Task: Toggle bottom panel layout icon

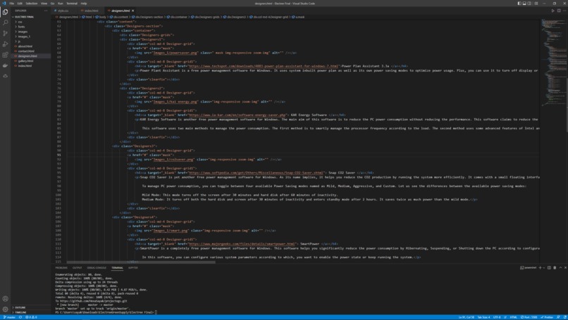Action: [x=524, y=4]
